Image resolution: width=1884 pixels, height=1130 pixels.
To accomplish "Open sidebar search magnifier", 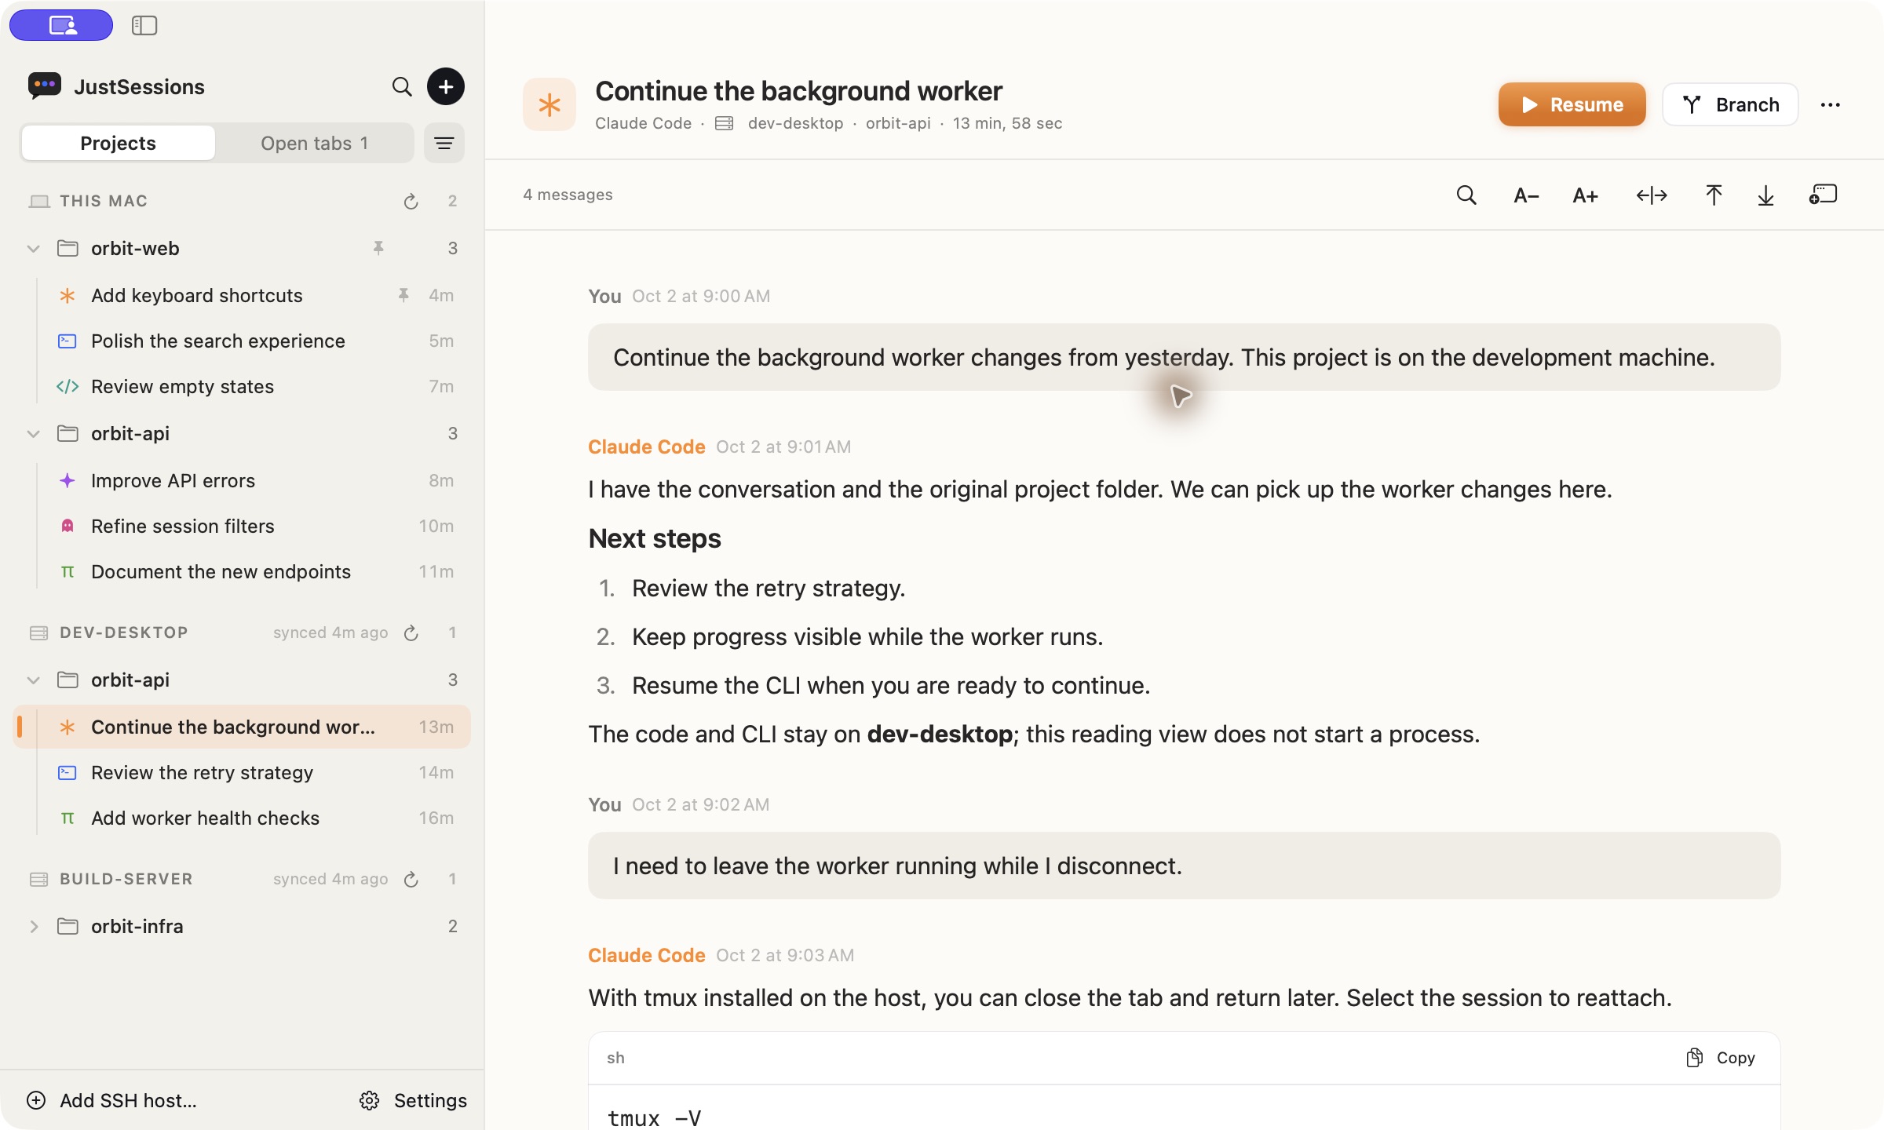I will (x=402, y=86).
